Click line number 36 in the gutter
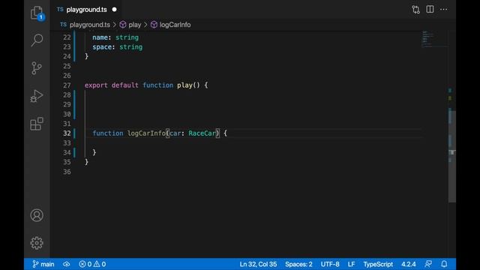 coord(67,172)
